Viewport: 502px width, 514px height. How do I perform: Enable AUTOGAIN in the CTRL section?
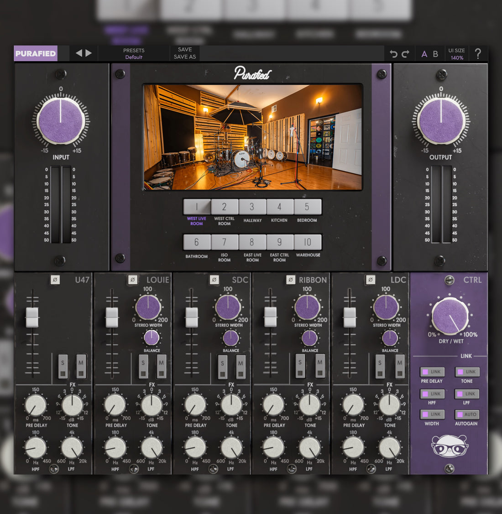click(x=466, y=415)
